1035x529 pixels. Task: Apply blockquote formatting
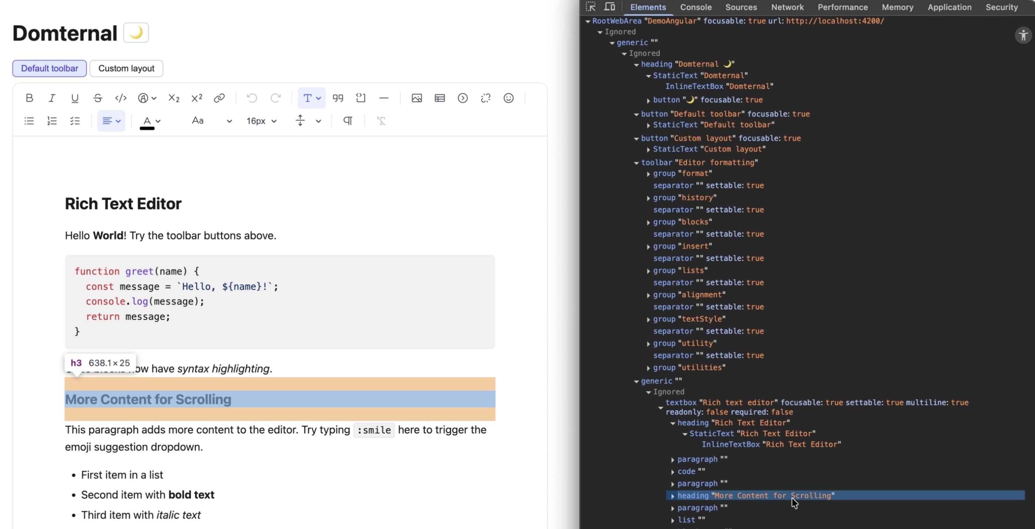[338, 98]
